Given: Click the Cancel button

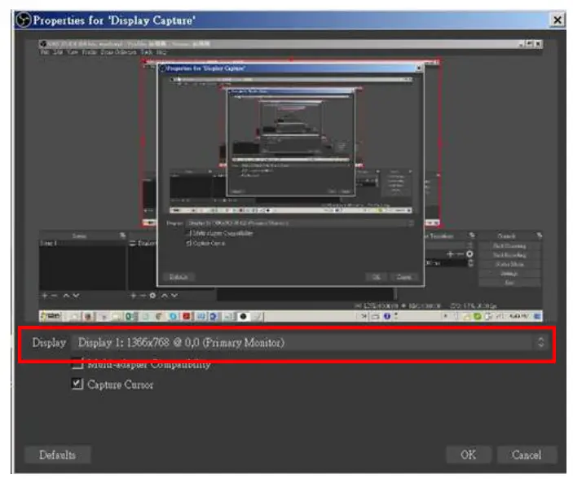Looking at the screenshot, I should (527, 455).
